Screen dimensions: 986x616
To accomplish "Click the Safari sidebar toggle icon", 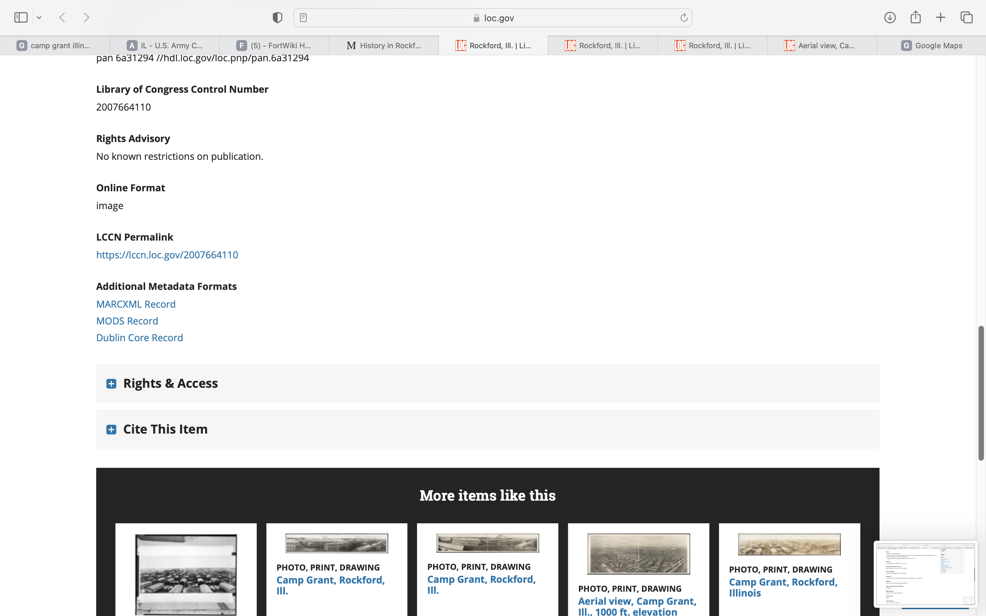I will pyautogui.click(x=21, y=17).
